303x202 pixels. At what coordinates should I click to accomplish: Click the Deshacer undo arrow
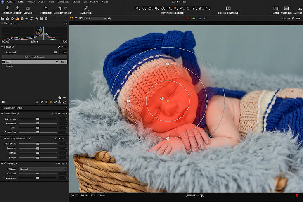click(x=59, y=8)
